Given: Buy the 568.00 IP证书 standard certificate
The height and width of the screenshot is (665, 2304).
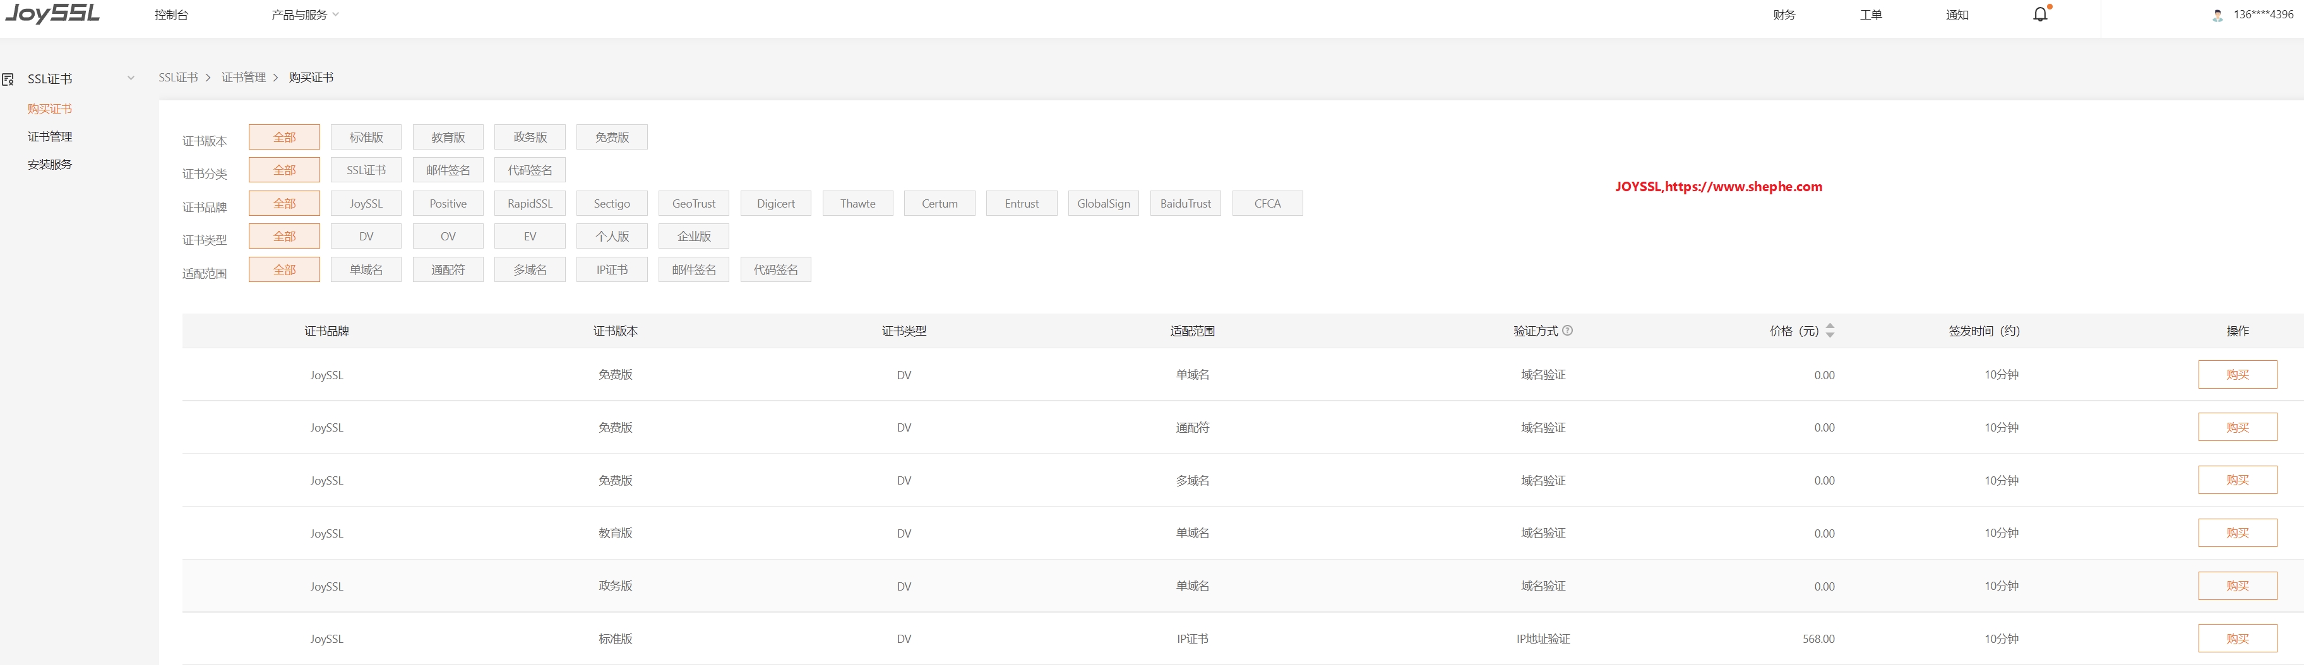Looking at the screenshot, I should click(2237, 639).
